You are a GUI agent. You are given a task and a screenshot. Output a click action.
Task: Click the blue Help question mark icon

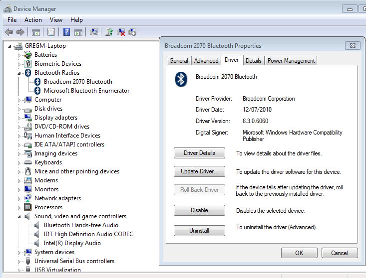pos(66,32)
